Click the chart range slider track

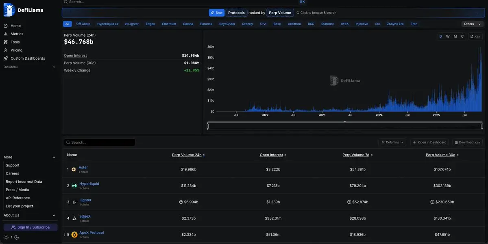(x=345, y=126)
